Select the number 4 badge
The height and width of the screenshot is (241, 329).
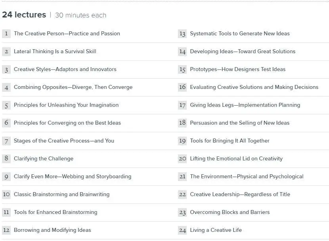[x=6, y=87]
